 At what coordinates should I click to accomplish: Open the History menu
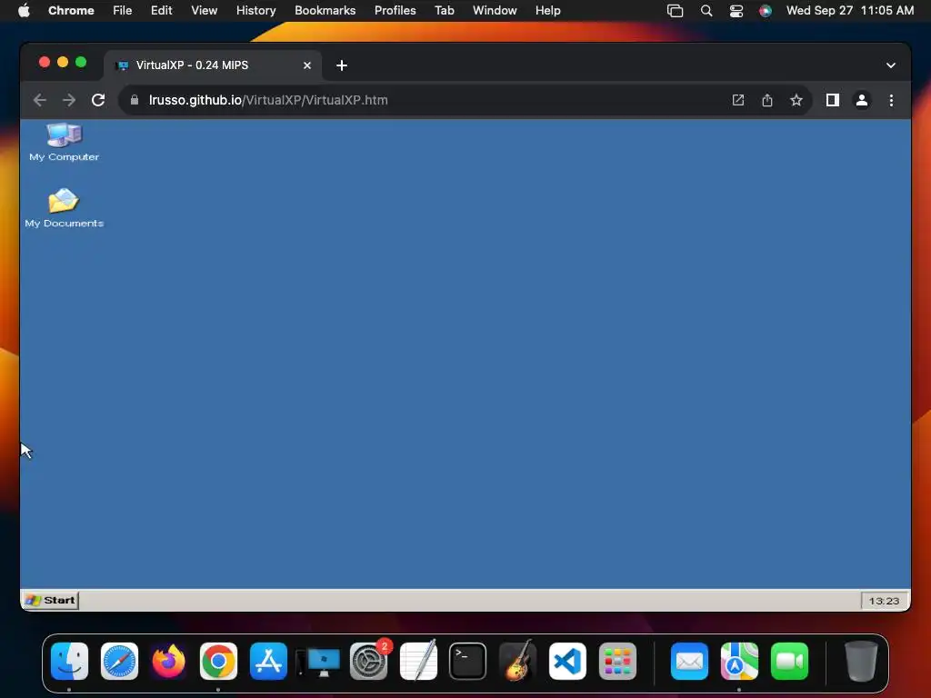(x=255, y=11)
